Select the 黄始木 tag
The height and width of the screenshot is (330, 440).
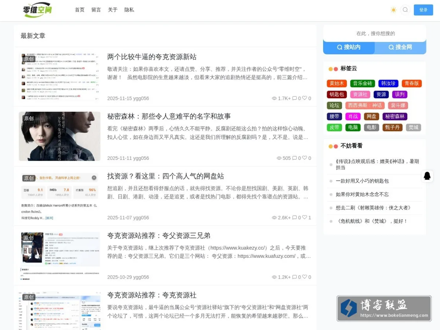click(x=337, y=83)
